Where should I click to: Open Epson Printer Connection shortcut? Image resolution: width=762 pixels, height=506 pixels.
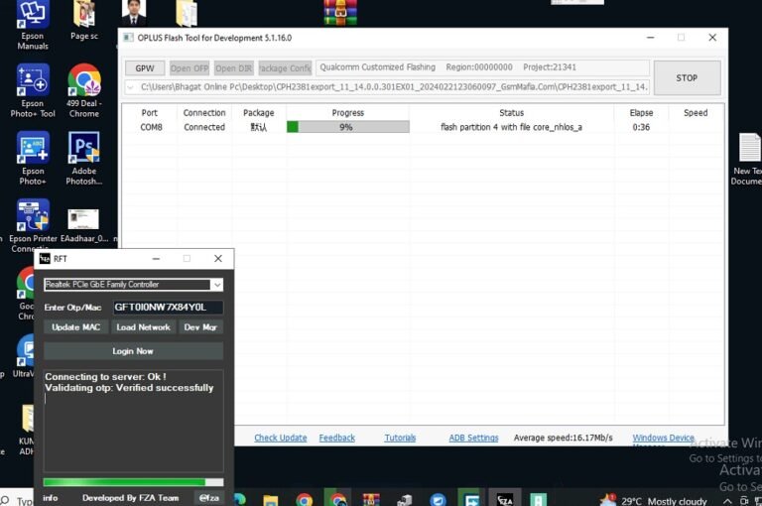pyautogui.click(x=33, y=224)
